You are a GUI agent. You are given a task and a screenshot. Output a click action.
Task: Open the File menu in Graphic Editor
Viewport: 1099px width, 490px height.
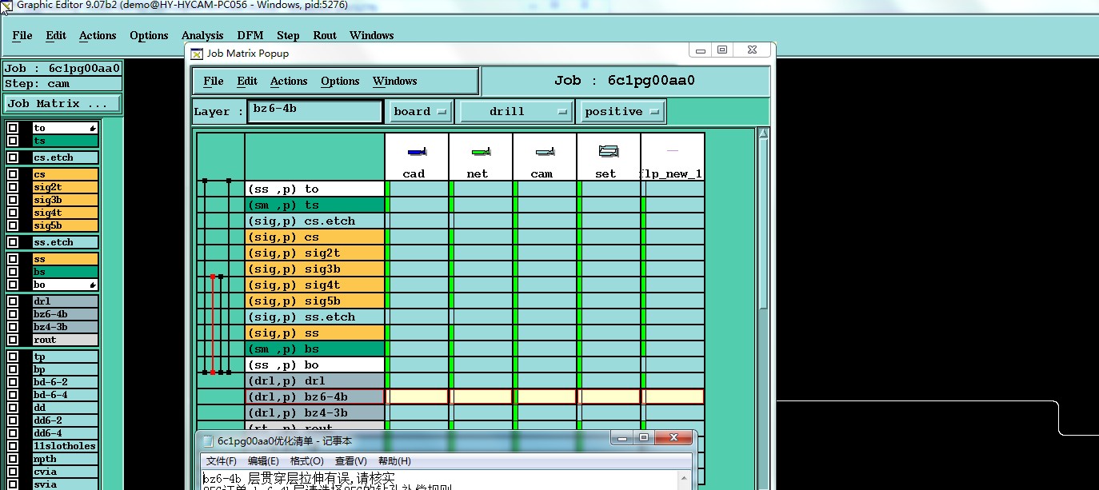coord(22,35)
